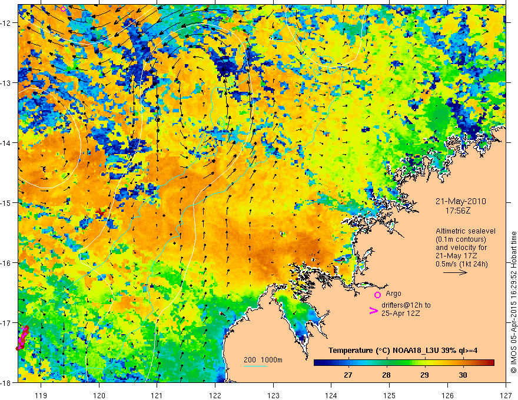Click the longitude label 124

pos(331,395)
